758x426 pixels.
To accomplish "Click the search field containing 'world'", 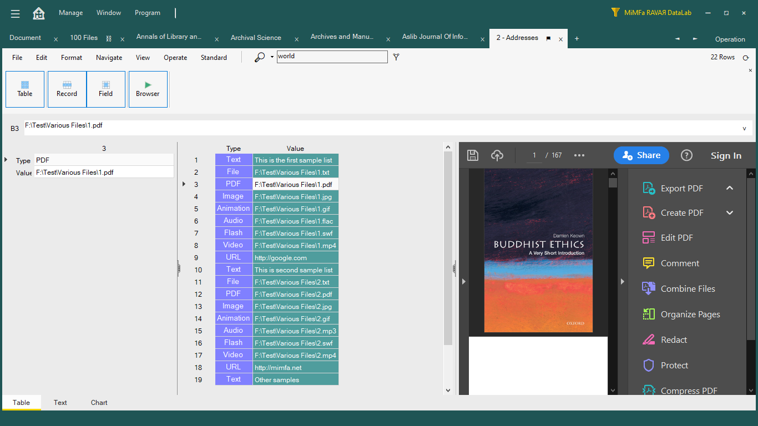I will click(332, 57).
